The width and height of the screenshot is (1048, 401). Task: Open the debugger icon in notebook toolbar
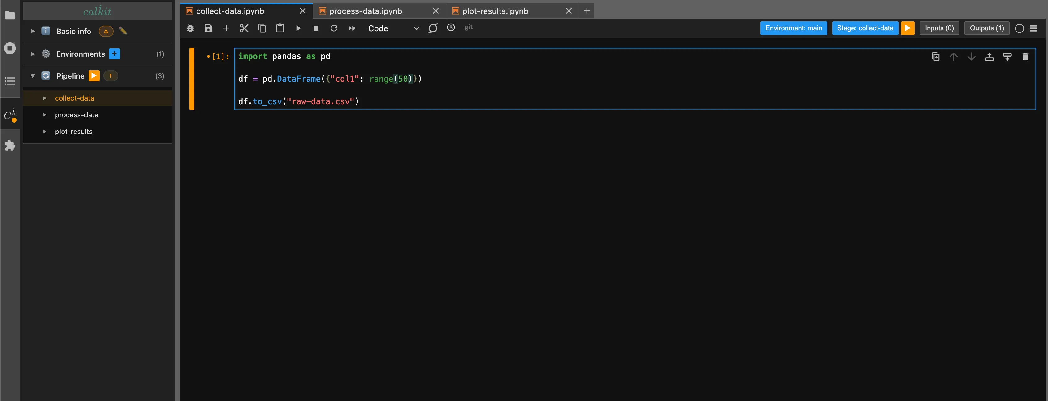pyautogui.click(x=190, y=28)
